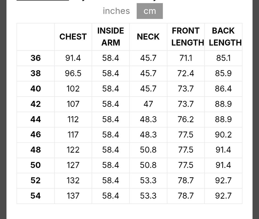This screenshot has height=219, width=259.
Task: Click the FRONT LENGTH column header
Action: [x=186, y=37]
